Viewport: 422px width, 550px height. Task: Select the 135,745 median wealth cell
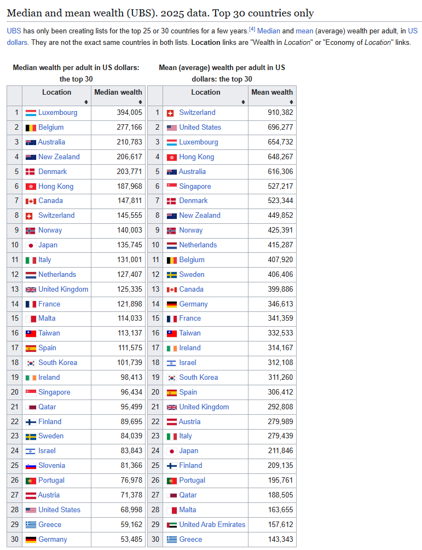118,245
